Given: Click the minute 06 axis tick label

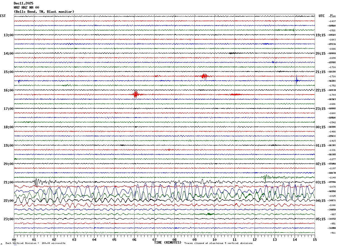Looking at the screenshot, I should coord(135,239).
